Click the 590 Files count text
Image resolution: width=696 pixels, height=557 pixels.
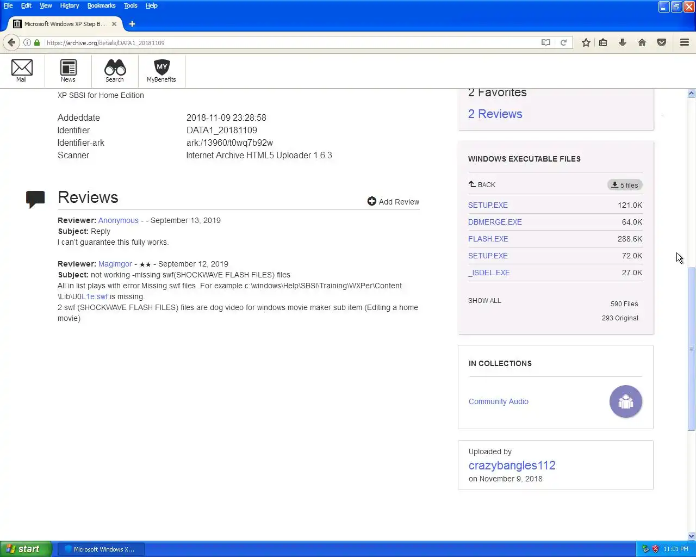624,304
